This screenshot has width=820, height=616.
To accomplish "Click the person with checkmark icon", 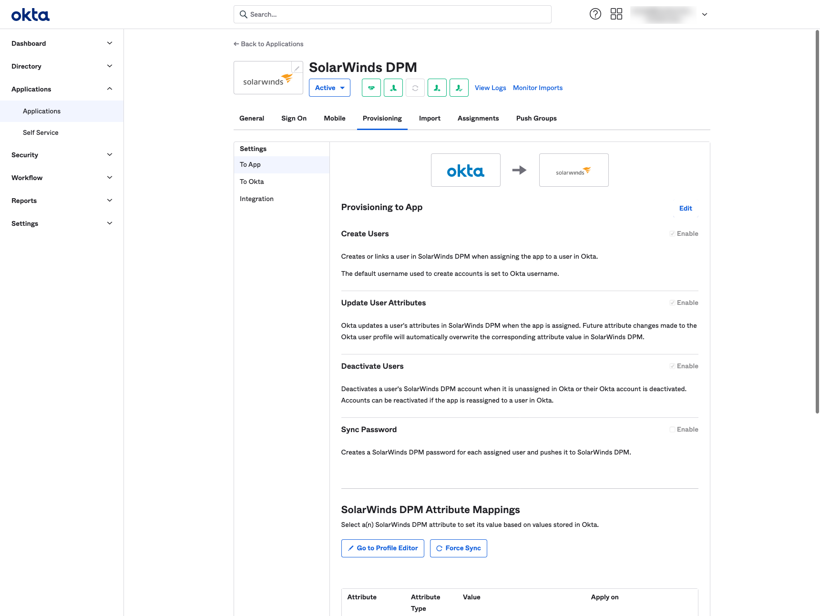I will [459, 88].
